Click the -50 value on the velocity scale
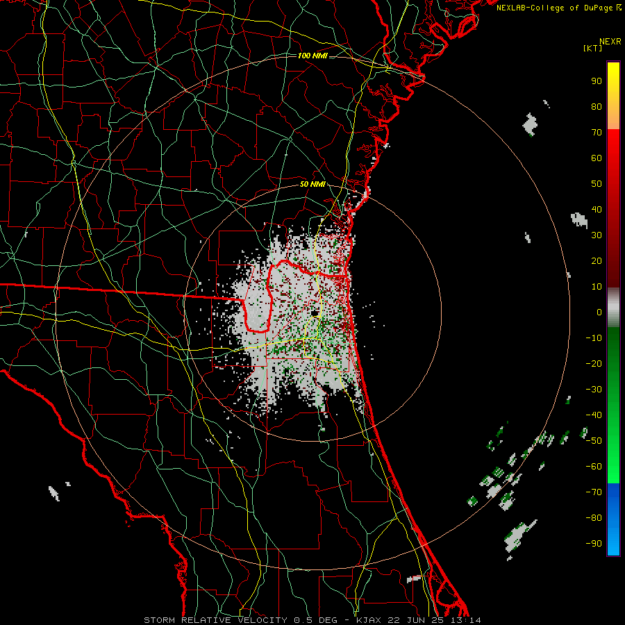The height and width of the screenshot is (625, 625). (594, 441)
